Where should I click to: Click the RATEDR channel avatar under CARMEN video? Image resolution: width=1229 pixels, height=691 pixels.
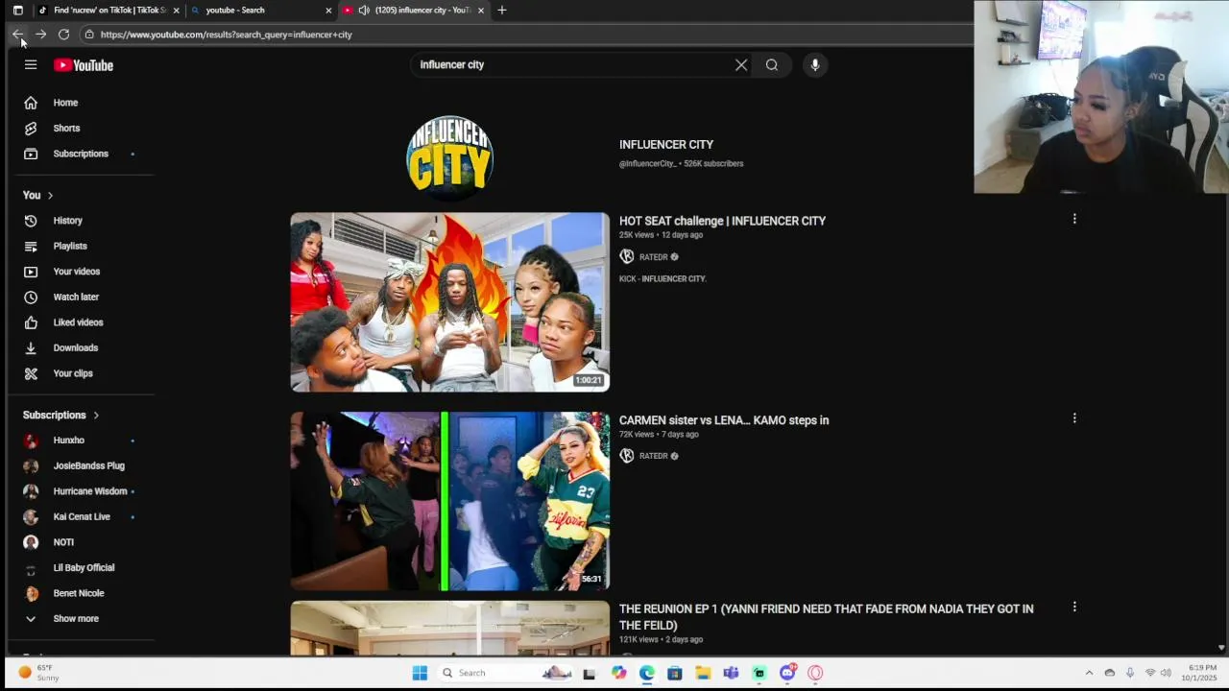click(x=627, y=456)
